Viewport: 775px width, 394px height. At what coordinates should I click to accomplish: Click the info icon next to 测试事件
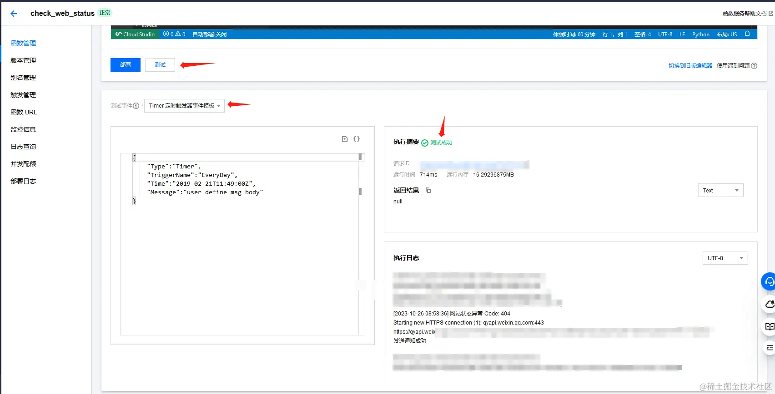tap(136, 106)
